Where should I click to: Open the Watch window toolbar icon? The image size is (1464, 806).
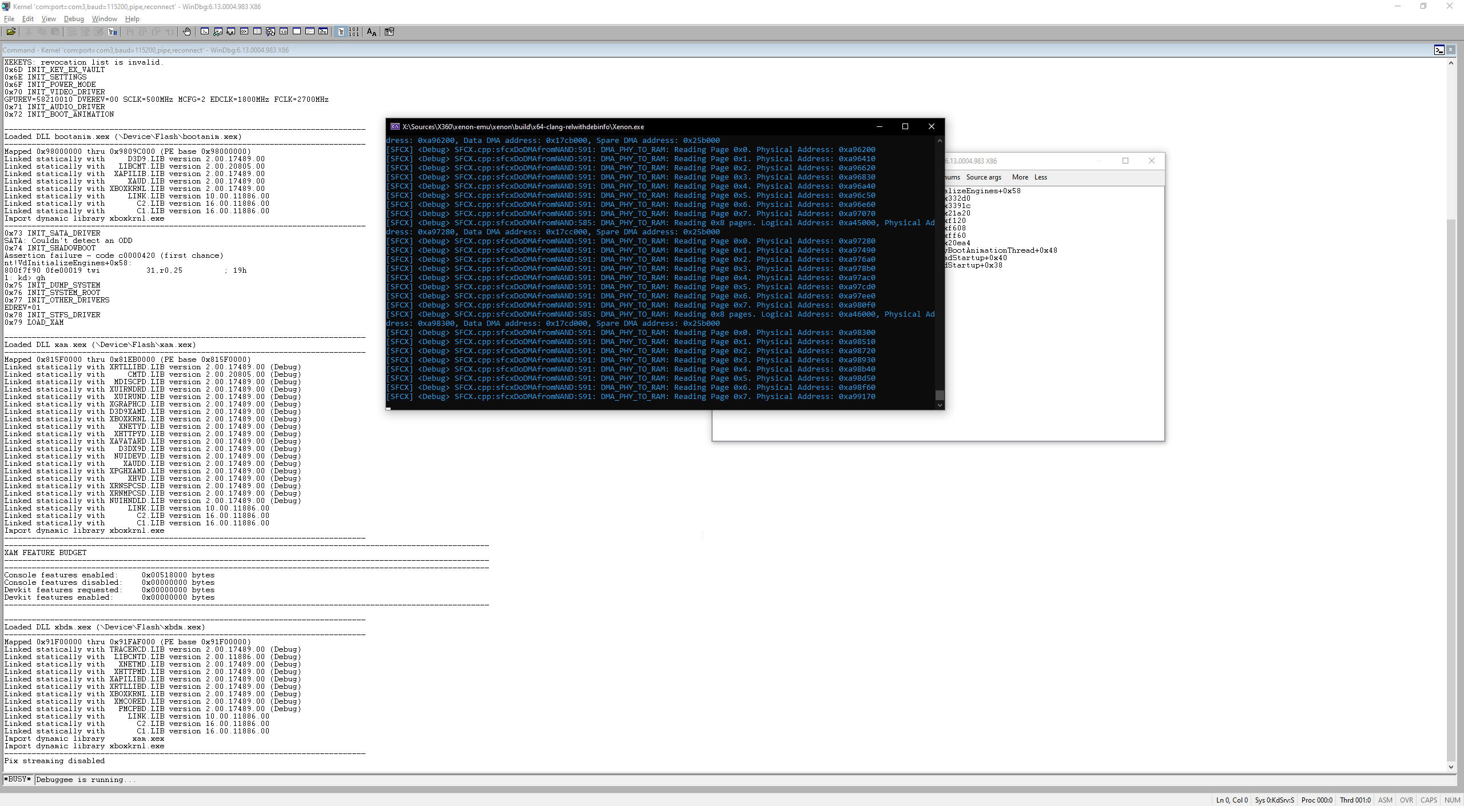tap(218, 31)
